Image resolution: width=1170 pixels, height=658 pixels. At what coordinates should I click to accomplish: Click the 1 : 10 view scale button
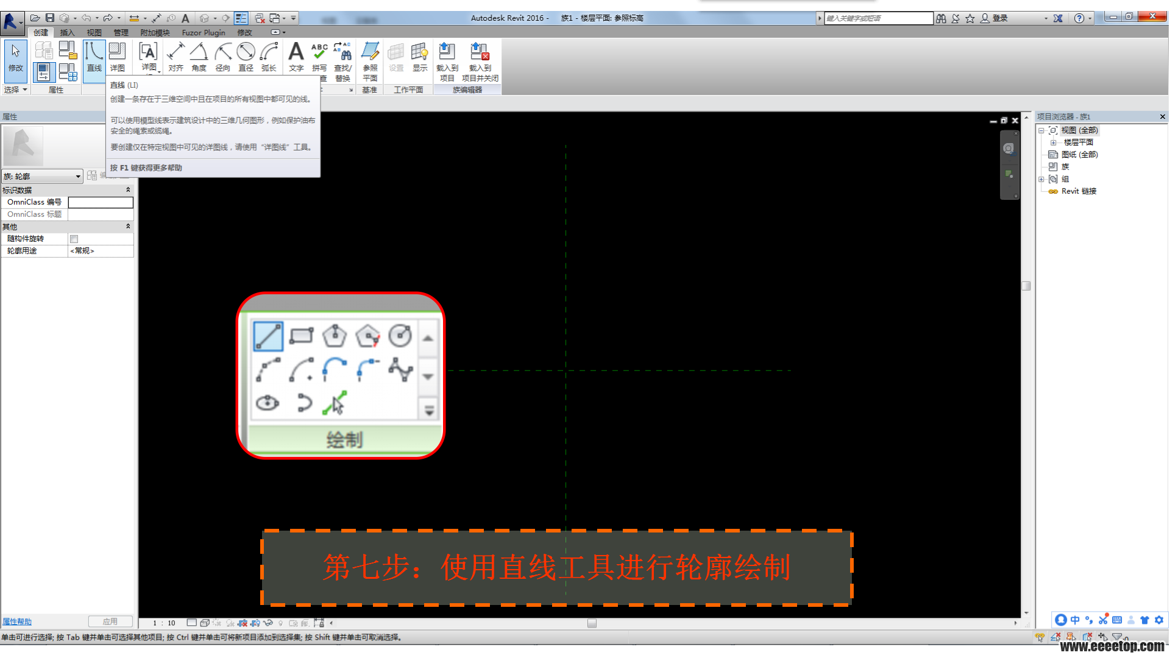click(164, 623)
